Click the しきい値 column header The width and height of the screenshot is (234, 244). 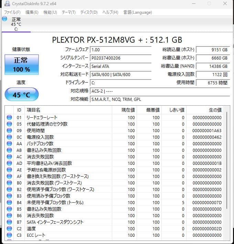(x=174, y=110)
